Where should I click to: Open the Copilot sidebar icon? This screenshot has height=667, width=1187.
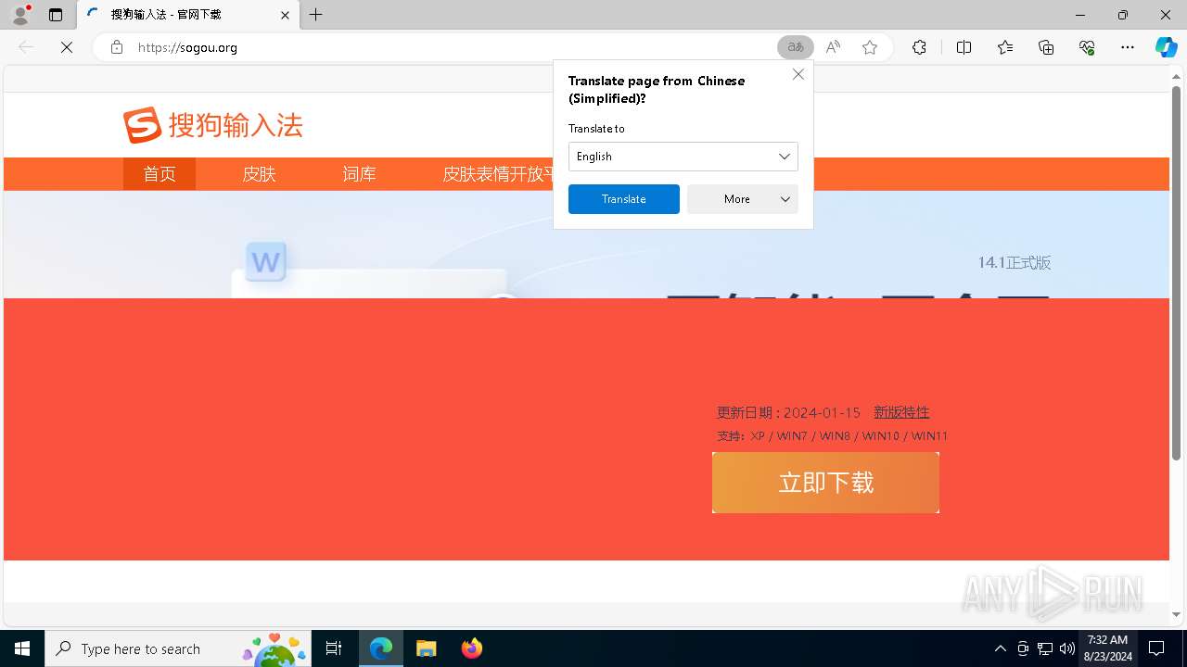[1166, 47]
